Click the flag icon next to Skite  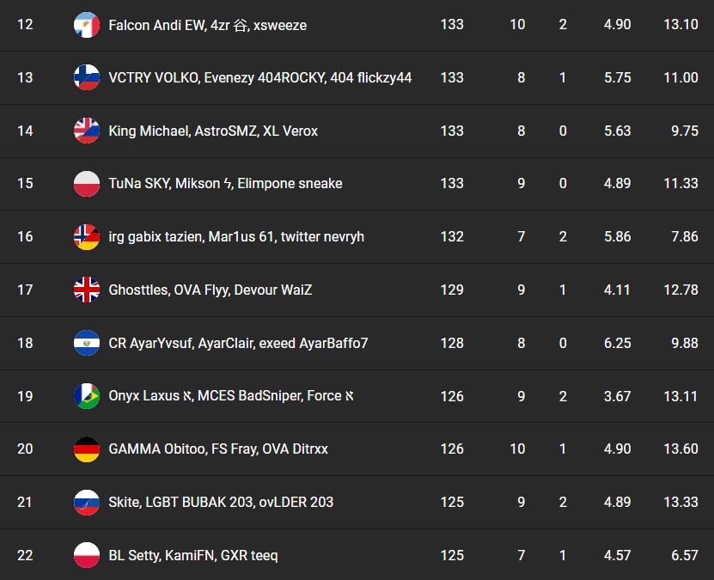tap(87, 502)
